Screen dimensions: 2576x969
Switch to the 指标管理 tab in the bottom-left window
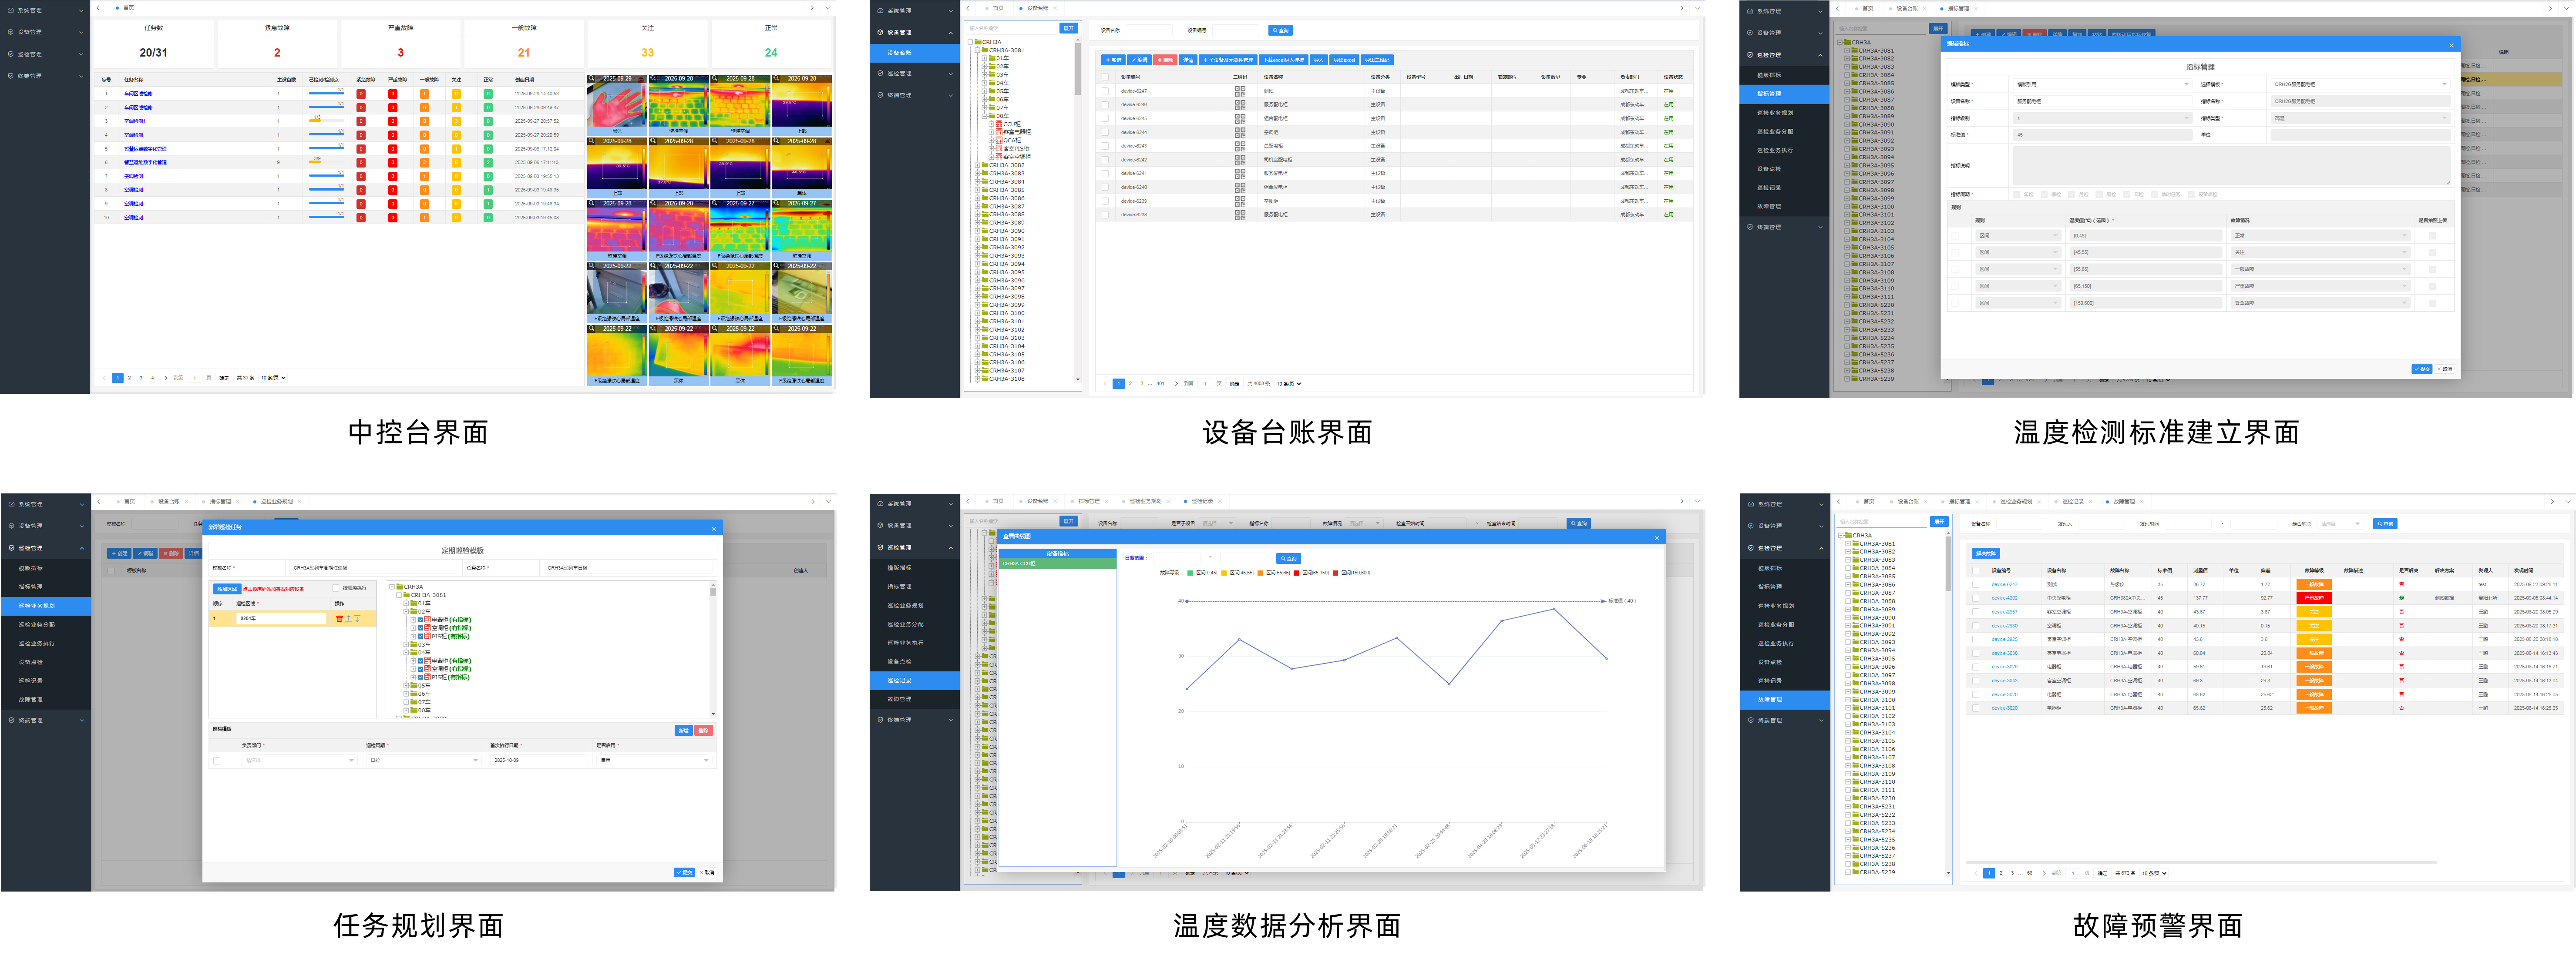(220, 502)
